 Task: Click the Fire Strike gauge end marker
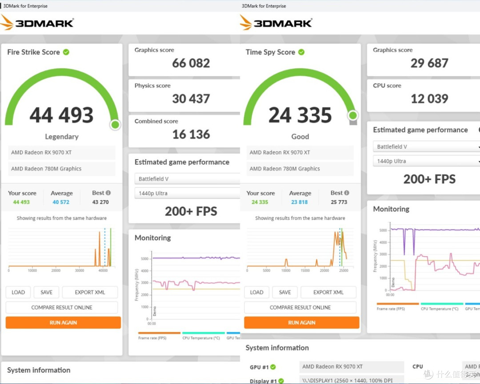pyautogui.click(x=115, y=124)
